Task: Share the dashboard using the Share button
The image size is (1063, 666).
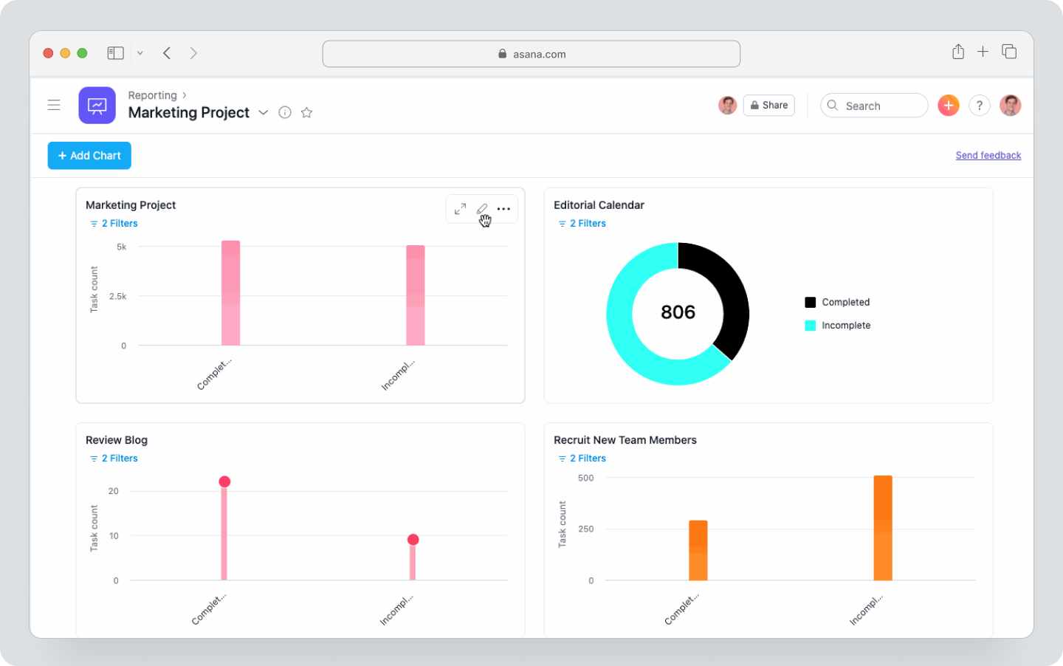Action: (768, 105)
